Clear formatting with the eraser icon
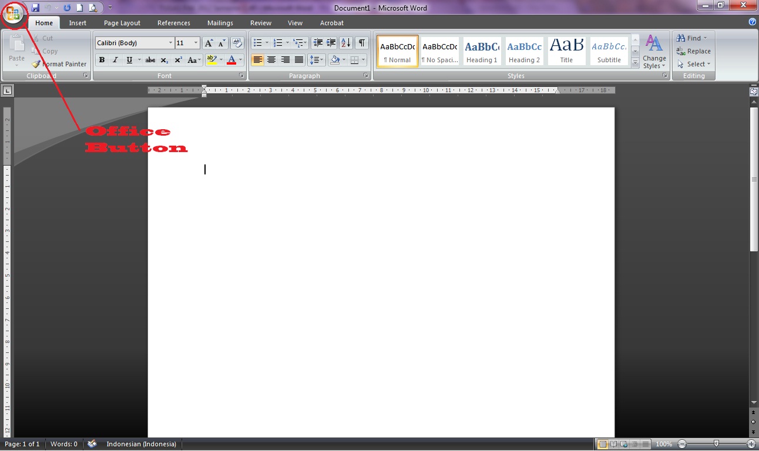 [x=237, y=43]
